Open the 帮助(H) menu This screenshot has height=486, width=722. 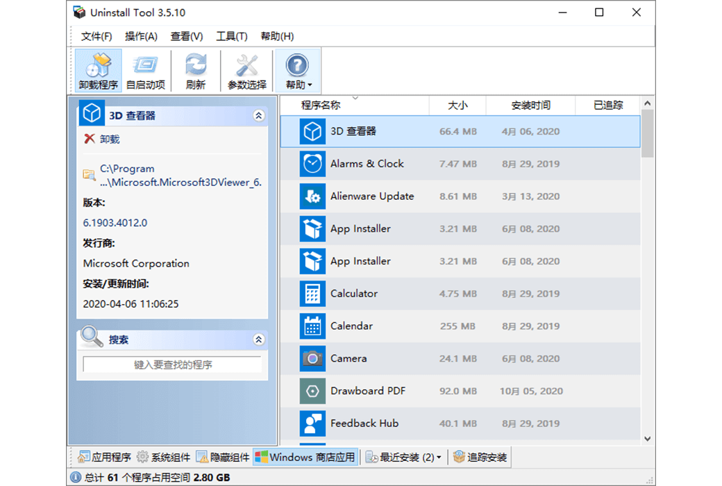click(x=277, y=36)
